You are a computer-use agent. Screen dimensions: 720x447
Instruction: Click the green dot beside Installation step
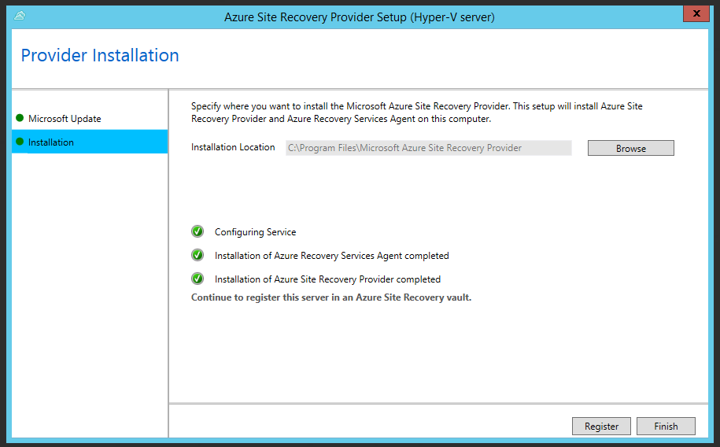point(19,142)
